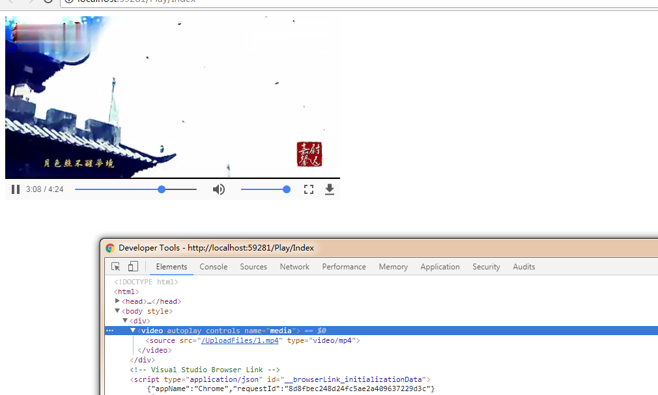Expand the head element node
Viewport: 658px width, 395px height.
117,301
